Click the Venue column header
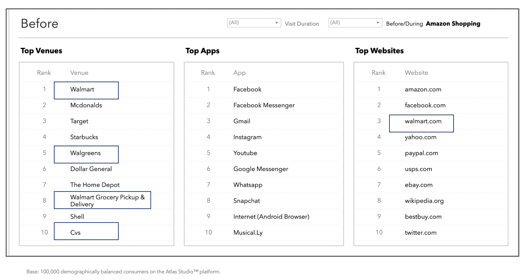The height and width of the screenshot is (280, 525). [79, 73]
